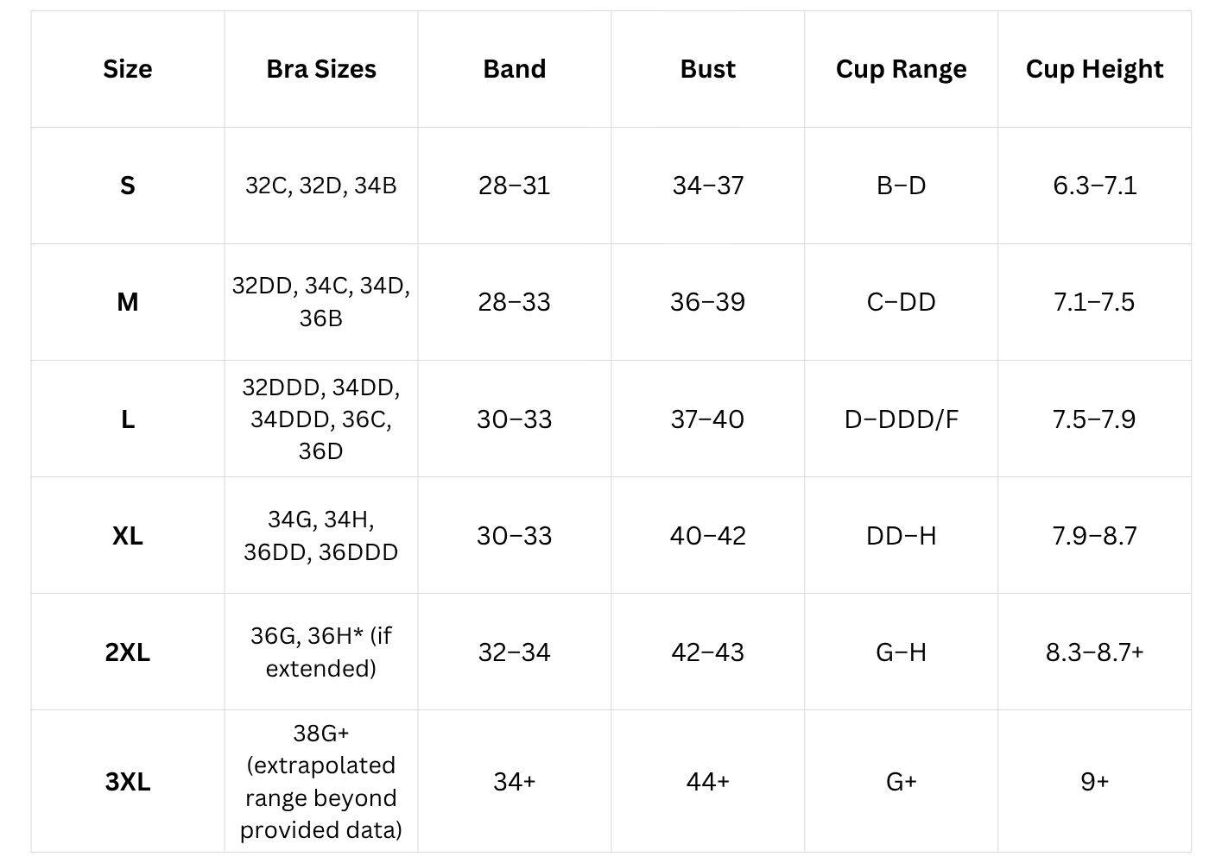This screenshot has height=863, width=1209.
Task: Click the Cup Height header cell
Action: (1094, 69)
